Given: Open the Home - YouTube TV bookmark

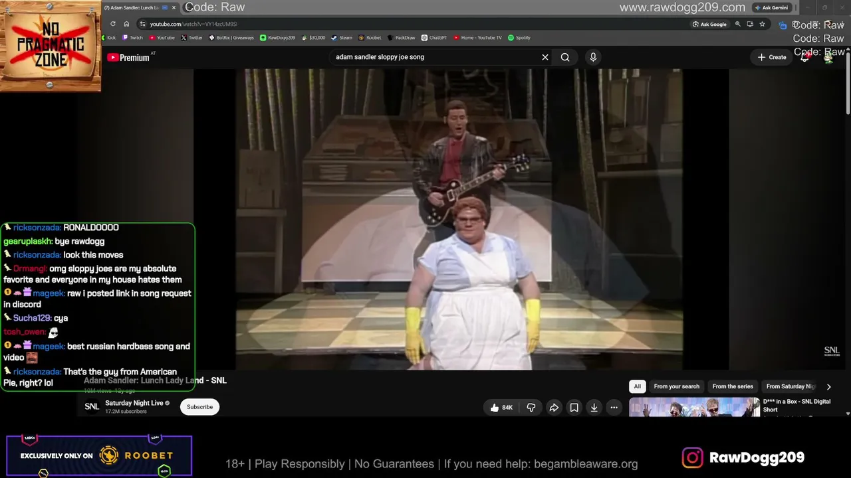Looking at the screenshot, I should [x=478, y=38].
